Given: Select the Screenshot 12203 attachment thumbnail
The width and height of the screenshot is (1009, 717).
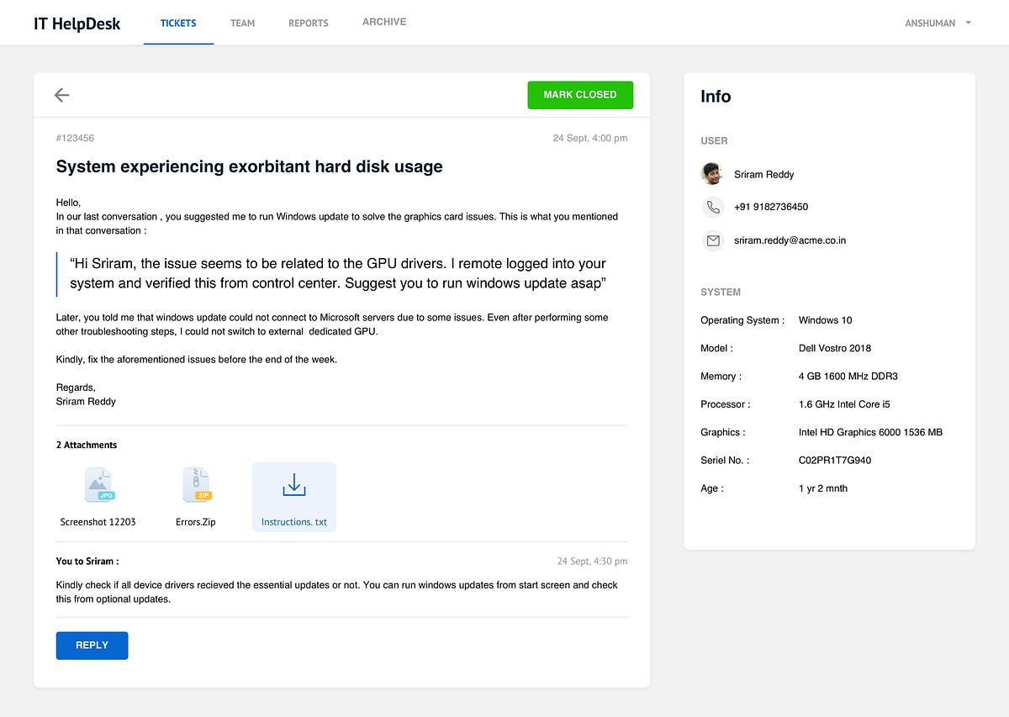Looking at the screenshot, I should [x=98, y=484].
